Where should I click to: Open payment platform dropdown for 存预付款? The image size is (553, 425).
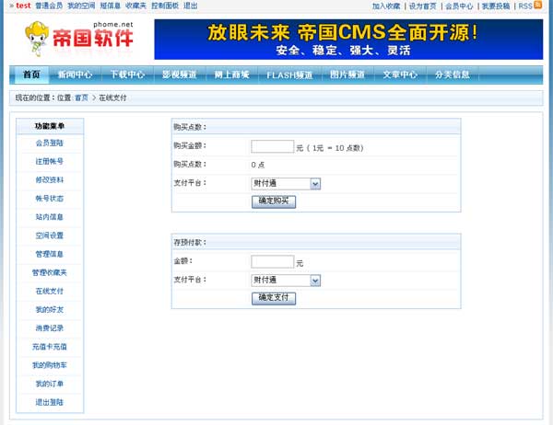click(286, 281)
